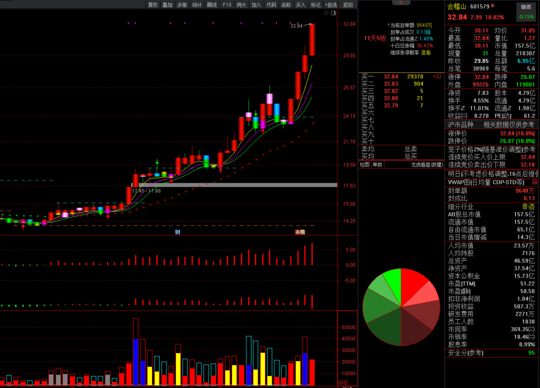540x388 pixels.
Task: Click the 涨榜 marker below the chart
Action: (x=300, y=232)
